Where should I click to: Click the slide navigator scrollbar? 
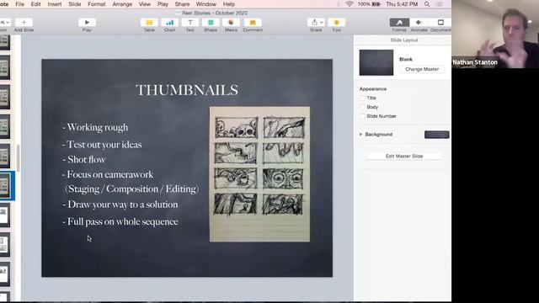coord(18,157)
